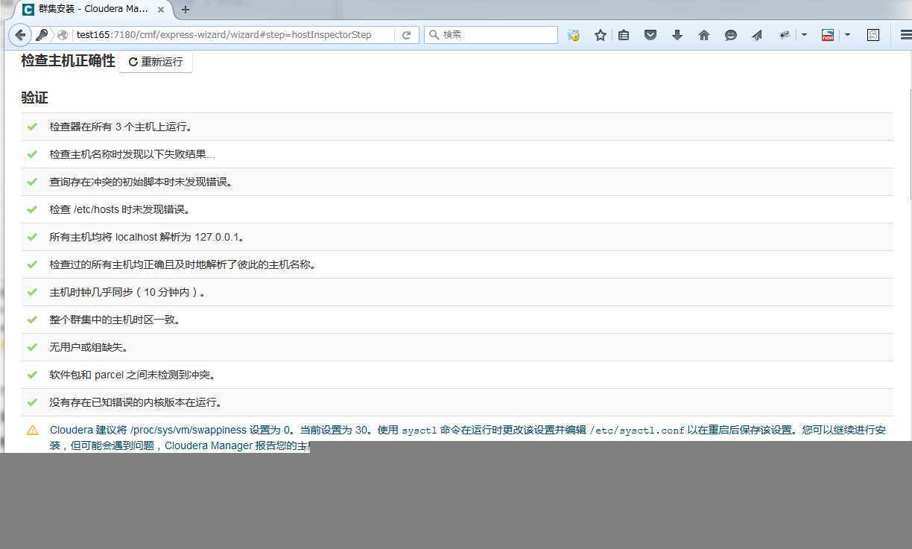
Task: Click the site identity globe icon
Action: tap(63, 35)
